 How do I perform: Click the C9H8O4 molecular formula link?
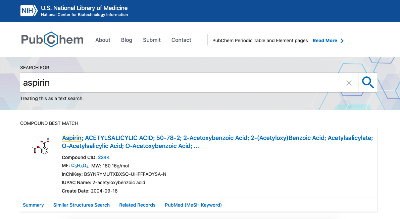[x=80, y=166]
